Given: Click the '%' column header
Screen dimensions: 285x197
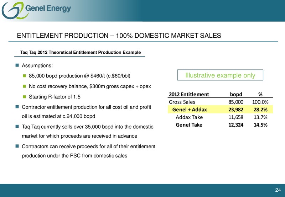Looking at the screenshot, I should point(260,94).
